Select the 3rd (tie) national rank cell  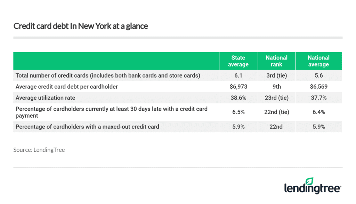276,76
